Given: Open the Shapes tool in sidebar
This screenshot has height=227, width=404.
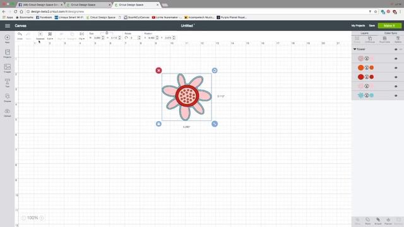Looking at the screenshot, I should [7, 98].
